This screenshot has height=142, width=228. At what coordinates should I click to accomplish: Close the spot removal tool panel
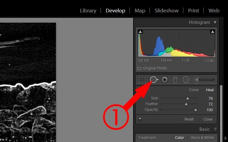click(x=208, y=119)
